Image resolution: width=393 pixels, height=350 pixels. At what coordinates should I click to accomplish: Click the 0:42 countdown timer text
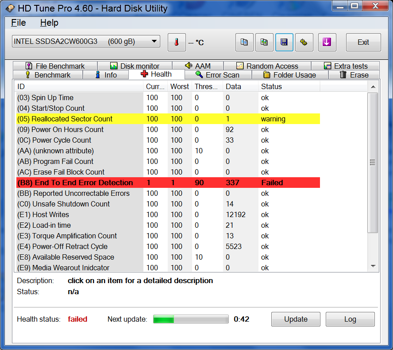(241, 319)
